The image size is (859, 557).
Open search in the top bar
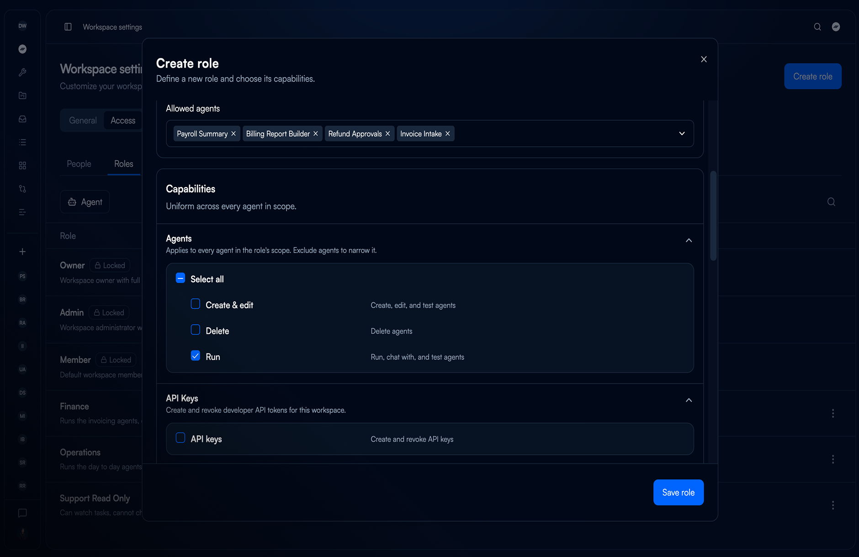coord(817,27)
